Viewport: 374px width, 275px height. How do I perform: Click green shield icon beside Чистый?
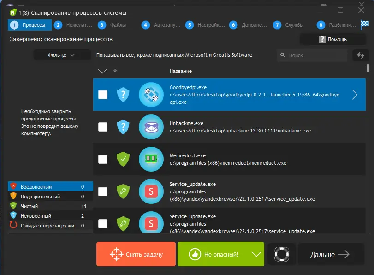tap(13, 205)
